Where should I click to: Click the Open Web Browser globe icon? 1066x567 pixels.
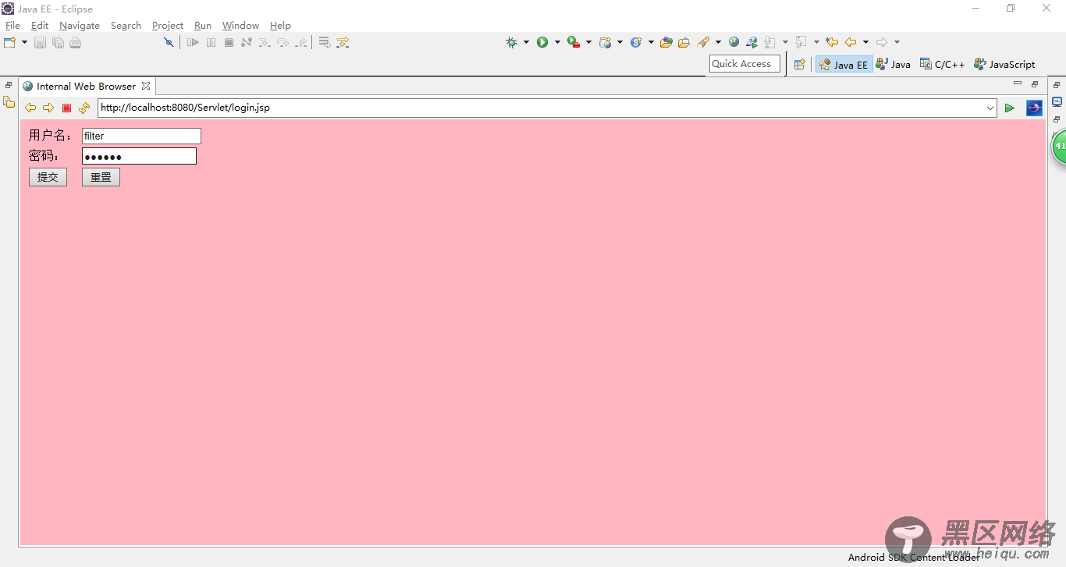coord(734,42)
